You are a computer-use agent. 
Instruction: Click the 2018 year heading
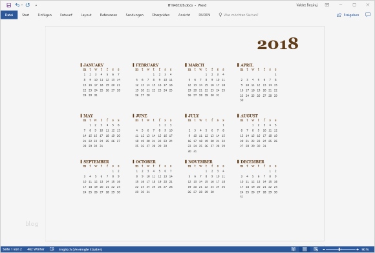pyautogui.click(x=277, y=44)
